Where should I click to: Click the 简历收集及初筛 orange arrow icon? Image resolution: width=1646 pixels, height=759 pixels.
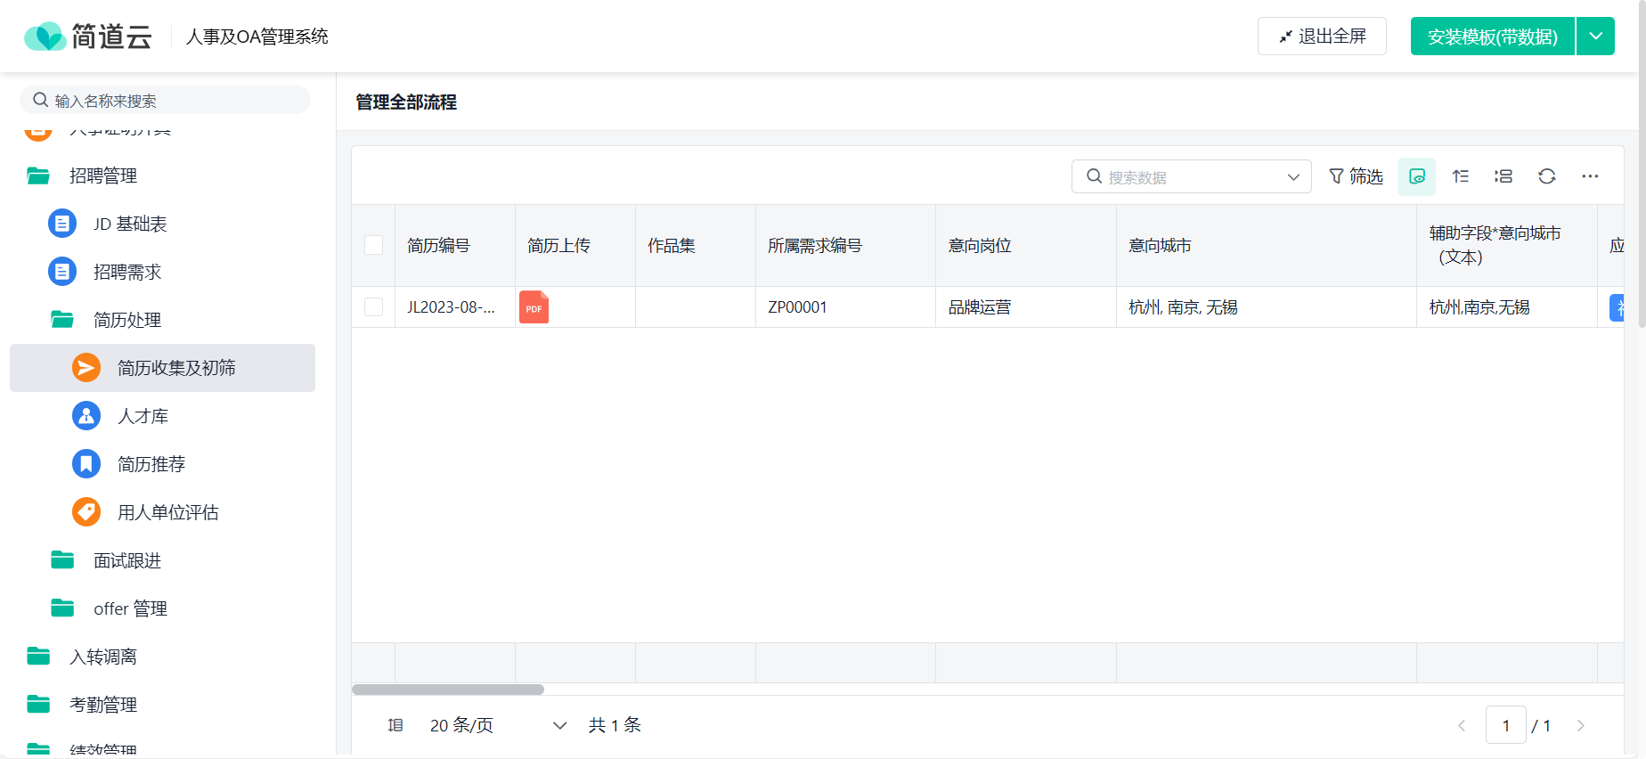point(86,368)
